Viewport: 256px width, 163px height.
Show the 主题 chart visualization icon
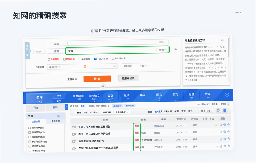coord(58,116)
